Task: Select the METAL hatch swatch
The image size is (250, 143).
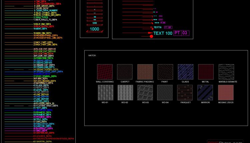Action: pyautogui.click(x=206, y=72)
